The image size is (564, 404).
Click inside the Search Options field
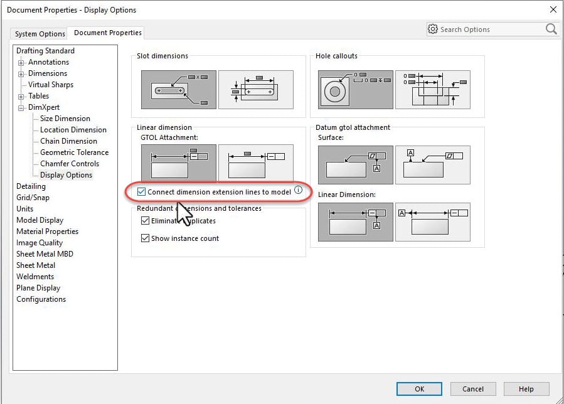(489, 29)
